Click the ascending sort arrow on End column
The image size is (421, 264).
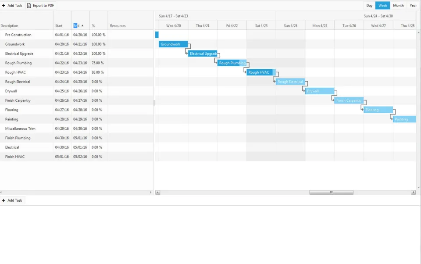click(x=82, y=25)
